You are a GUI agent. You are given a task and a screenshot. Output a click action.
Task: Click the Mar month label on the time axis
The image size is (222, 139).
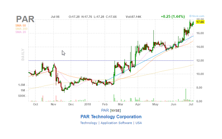[120, 105]
